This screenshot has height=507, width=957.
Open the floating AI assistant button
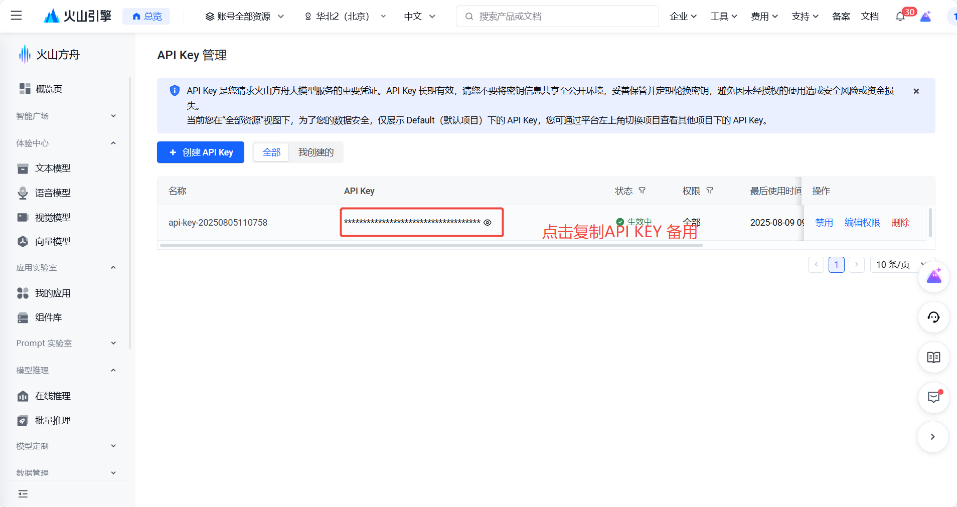point(933,277)
